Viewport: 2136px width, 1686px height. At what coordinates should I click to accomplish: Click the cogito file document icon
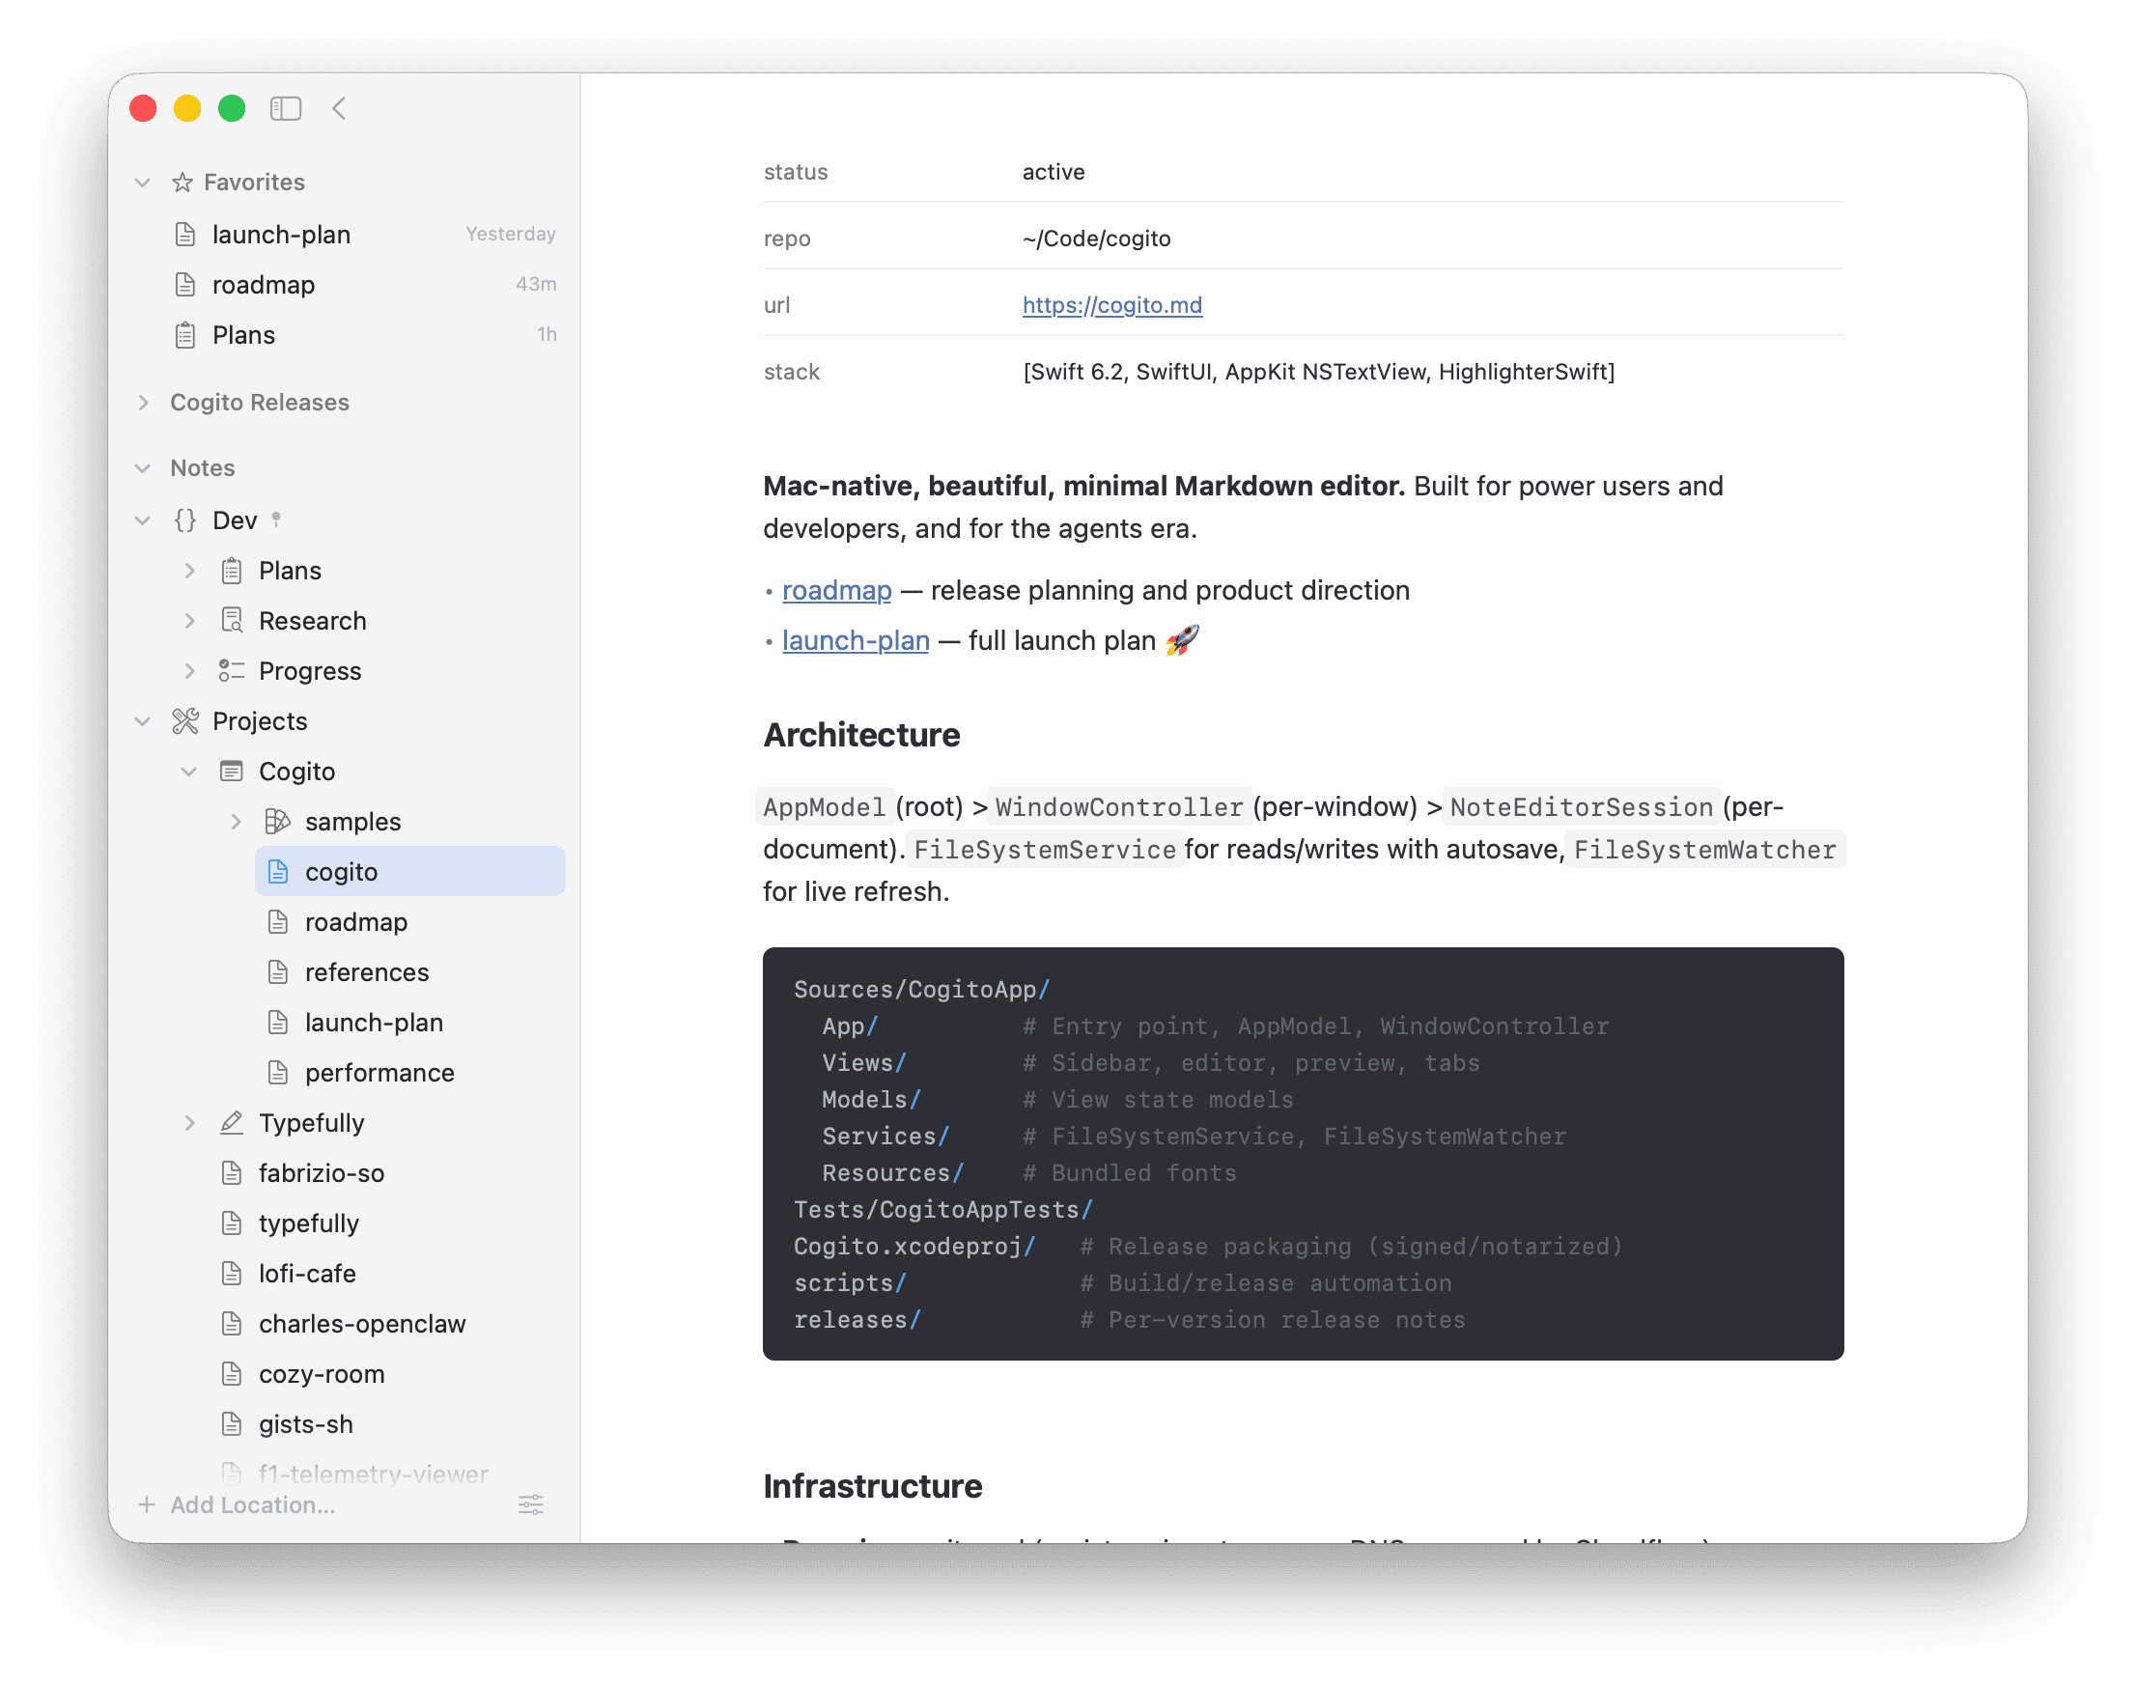click(x=278, y=873)
